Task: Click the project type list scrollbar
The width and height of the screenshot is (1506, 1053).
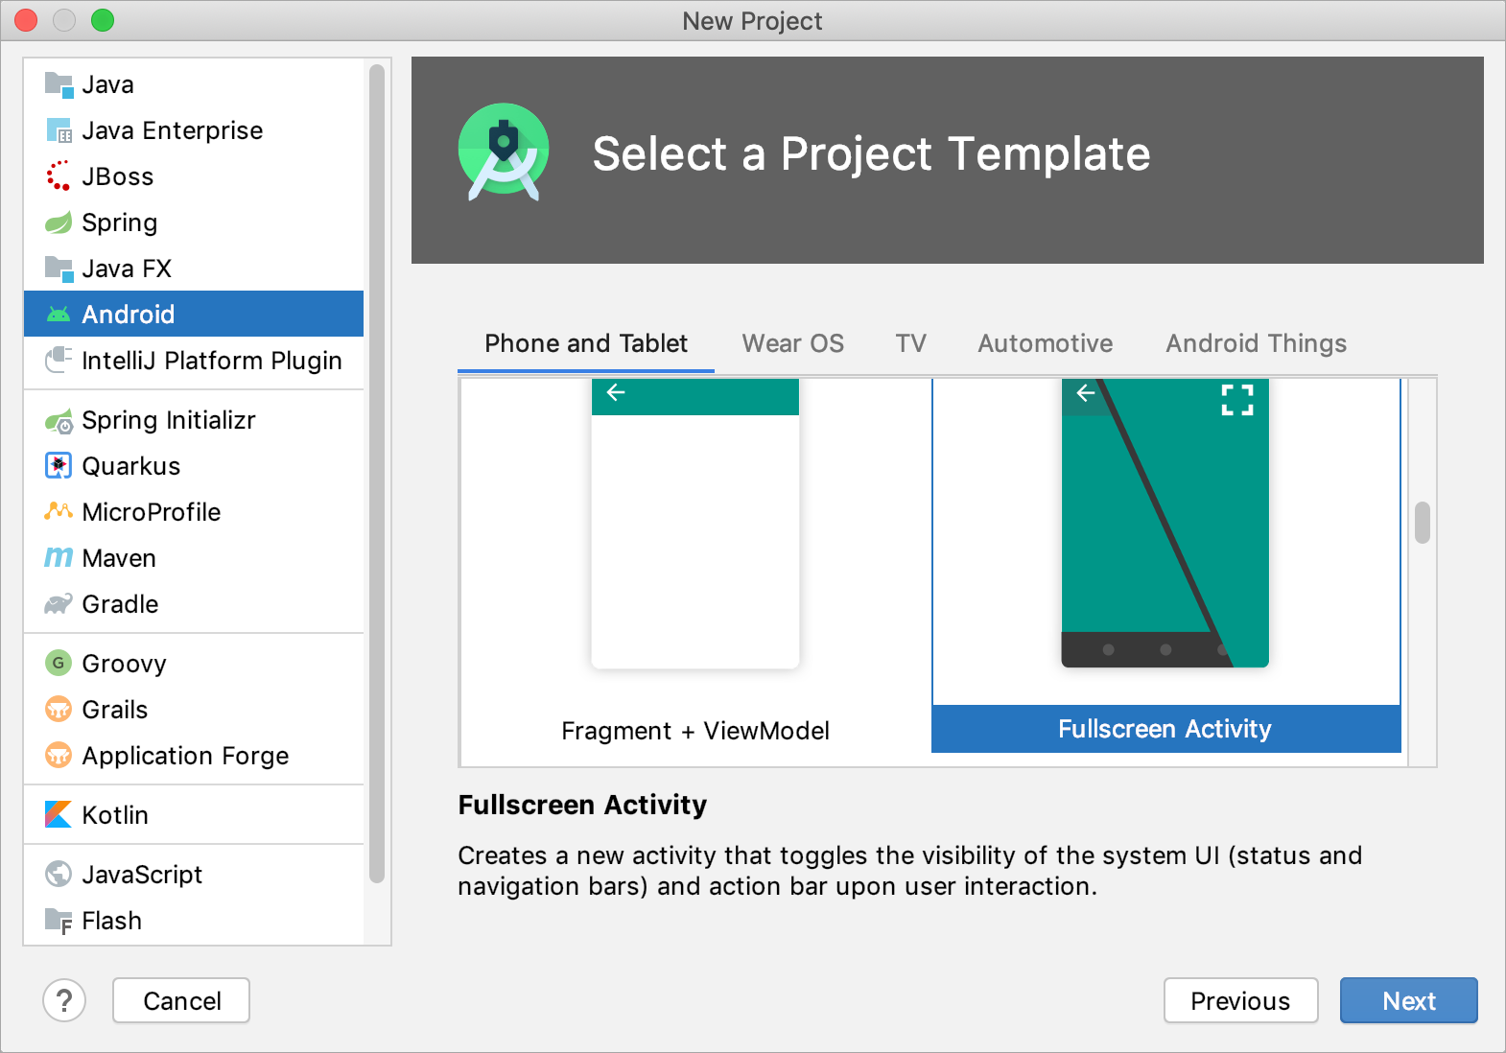Action: pos(377,473)
